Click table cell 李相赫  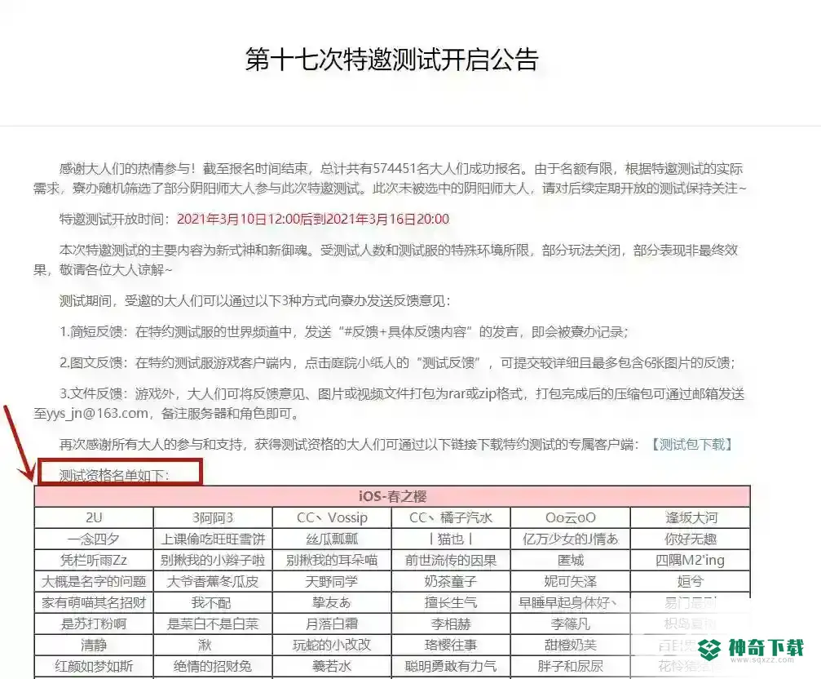(451, 624)
